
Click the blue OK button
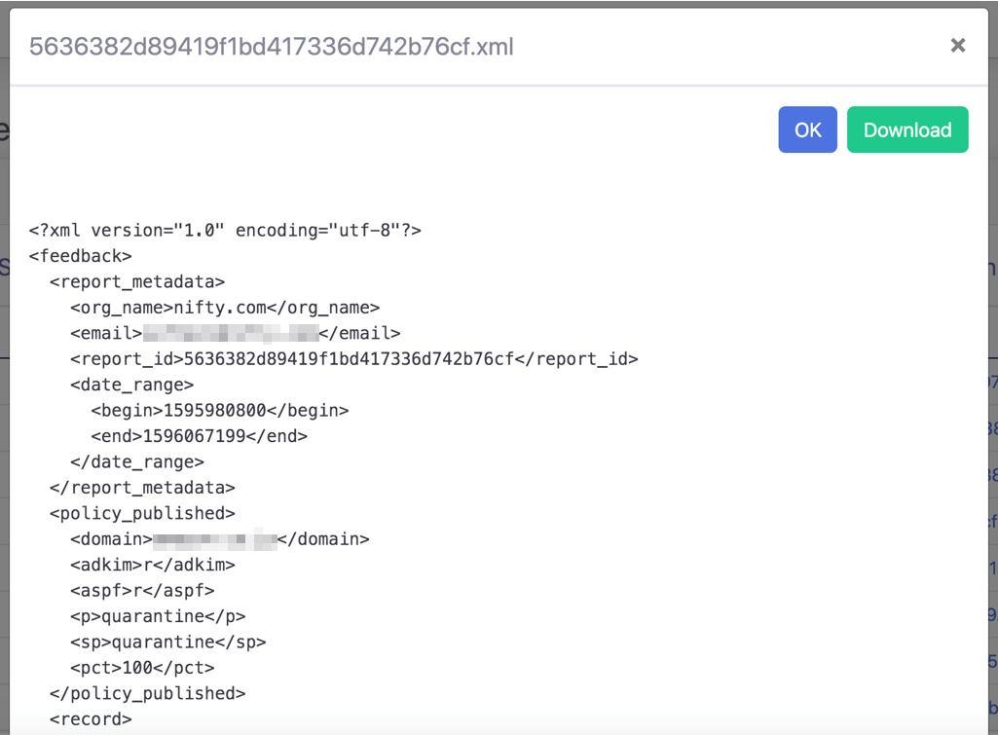point(807,129)
